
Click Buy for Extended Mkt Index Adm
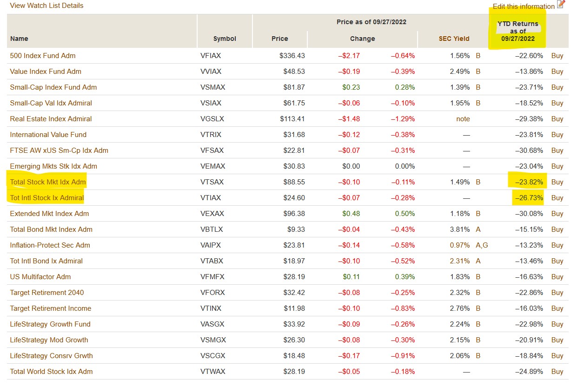[x=557, y=214]
